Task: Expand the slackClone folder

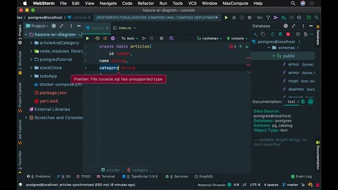Action: click(31, 68)
